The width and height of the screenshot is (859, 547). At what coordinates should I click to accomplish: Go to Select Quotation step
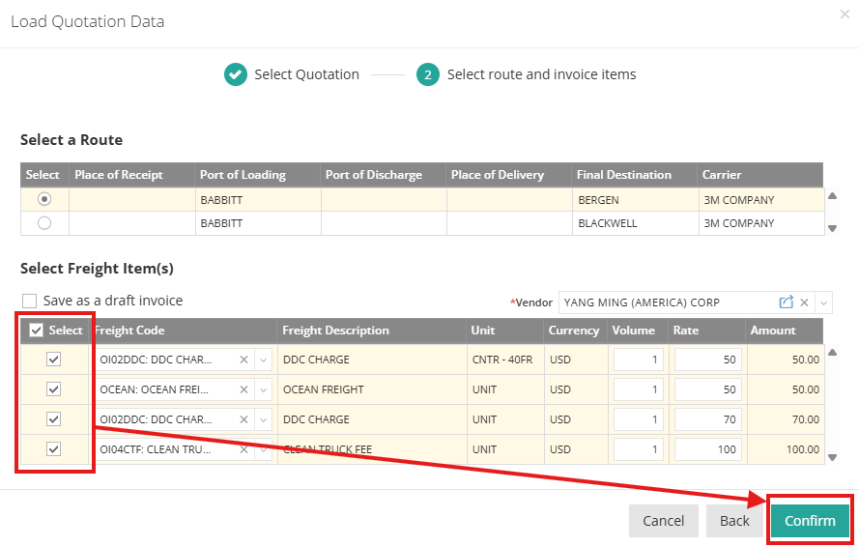(x=292, y=74)
